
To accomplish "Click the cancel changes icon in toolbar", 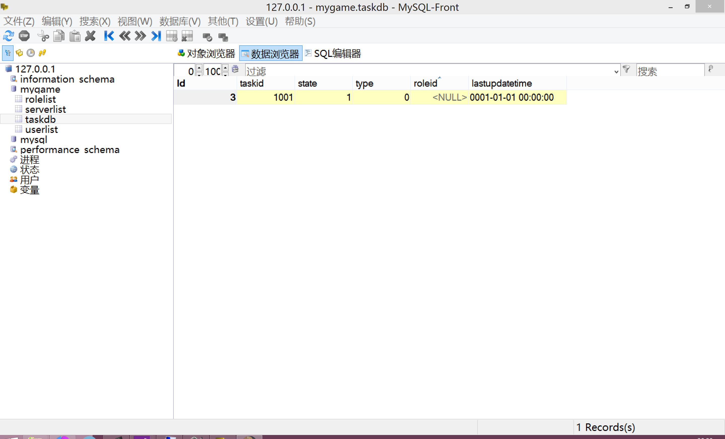I will click(x=223, y=37).
